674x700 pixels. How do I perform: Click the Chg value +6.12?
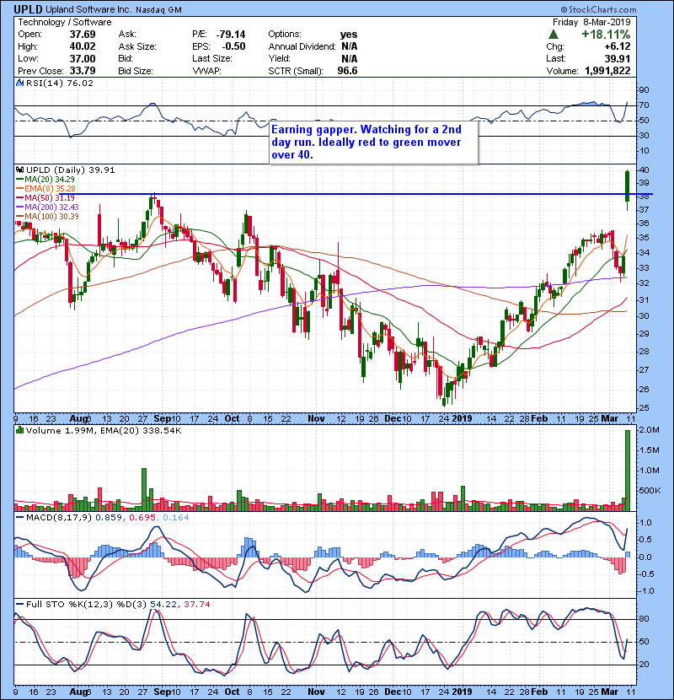pos(618,47)
